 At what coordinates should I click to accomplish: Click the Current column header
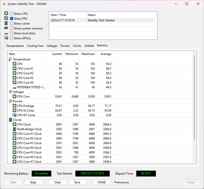click(x=55, y=54)
